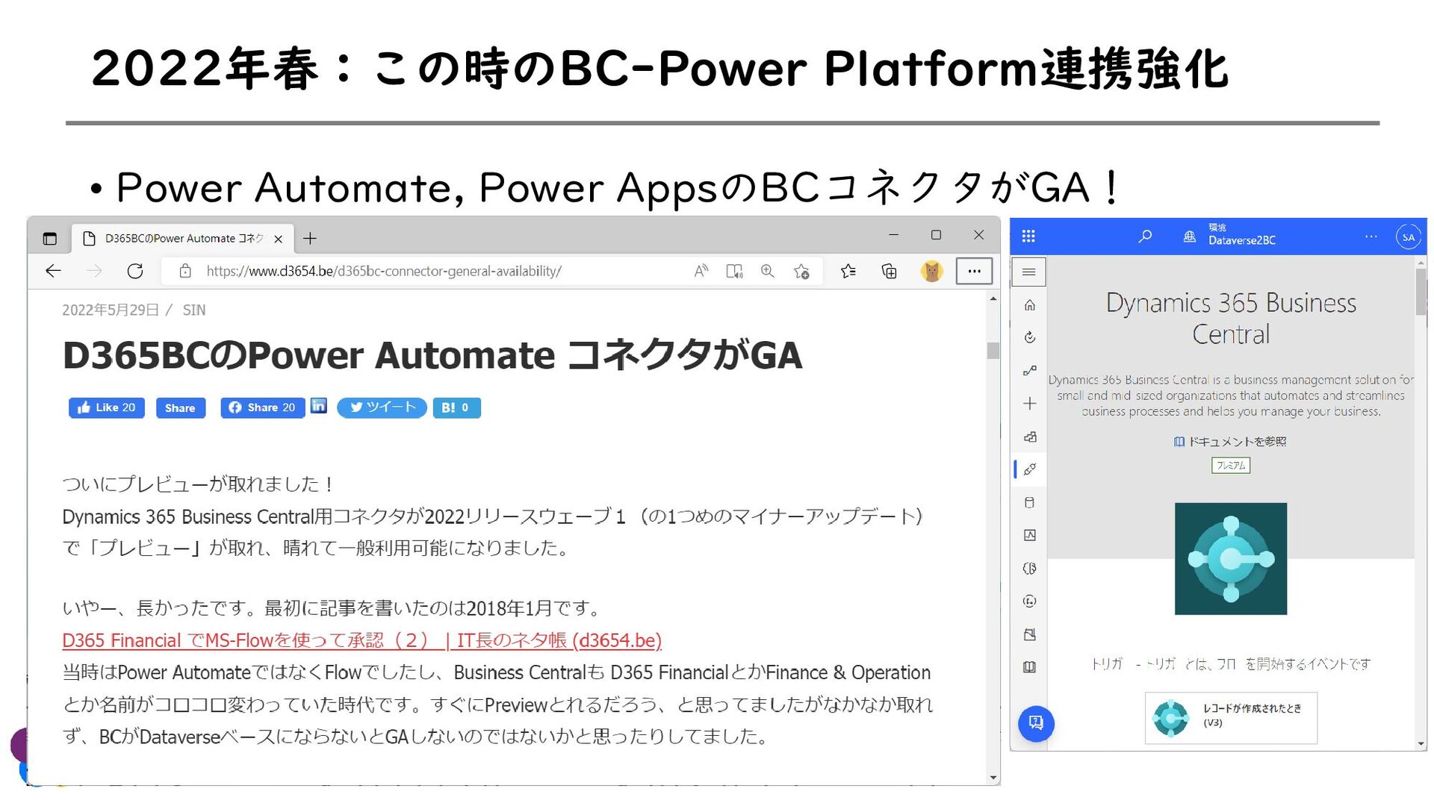Click the post date 2022年5月29日

(111, 310)
